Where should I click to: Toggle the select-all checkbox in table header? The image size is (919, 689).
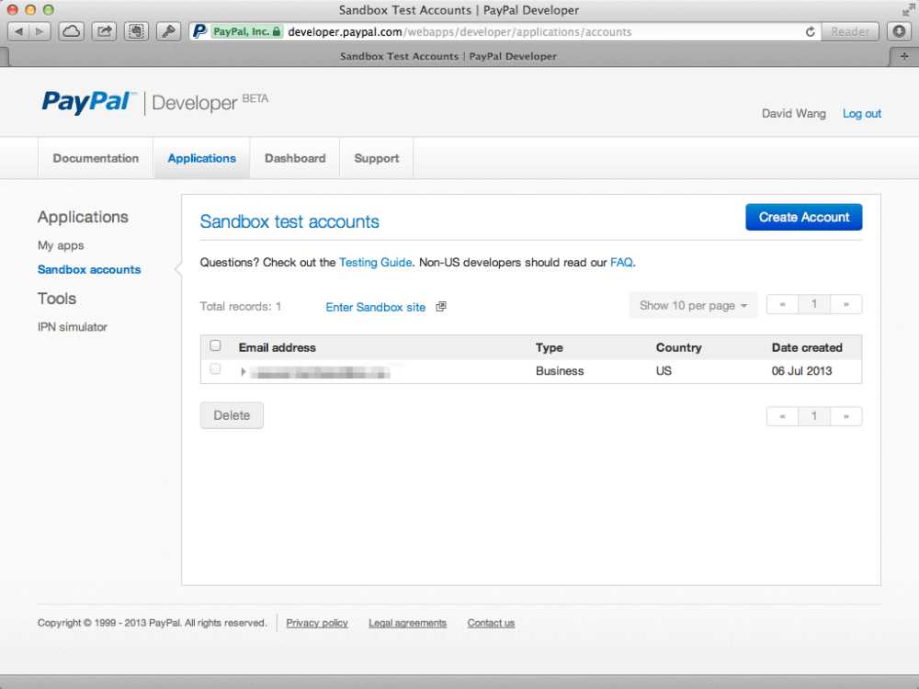[x=215, y=345]
